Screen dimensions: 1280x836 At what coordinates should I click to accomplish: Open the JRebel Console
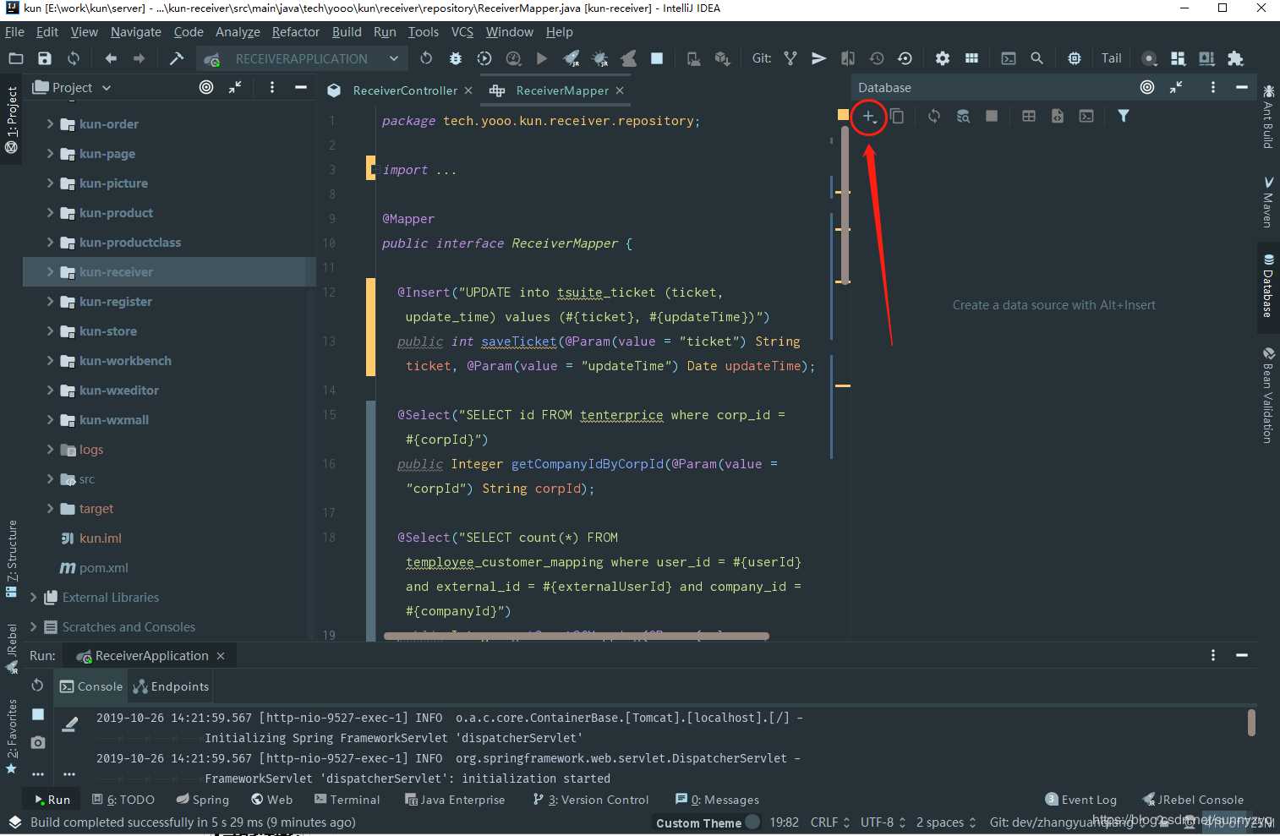[1193, 800]
